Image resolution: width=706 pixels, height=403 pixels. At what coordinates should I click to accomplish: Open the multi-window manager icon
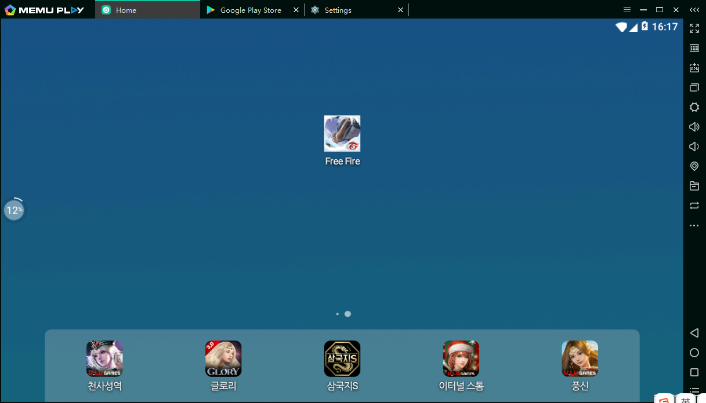click(x=694, y=87)
